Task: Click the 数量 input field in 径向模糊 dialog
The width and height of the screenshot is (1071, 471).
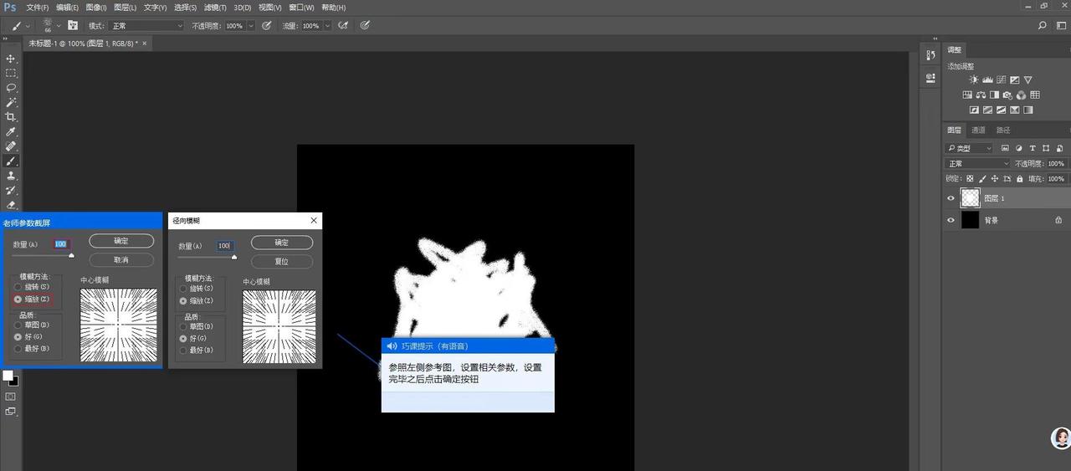Action: [224, 246]
